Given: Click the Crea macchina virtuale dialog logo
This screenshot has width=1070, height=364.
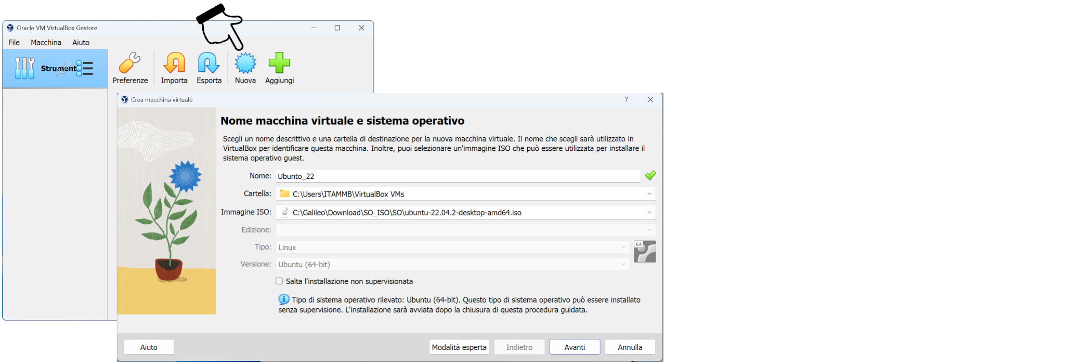Looking at the screenshot, I should click(x=124, y=99).
